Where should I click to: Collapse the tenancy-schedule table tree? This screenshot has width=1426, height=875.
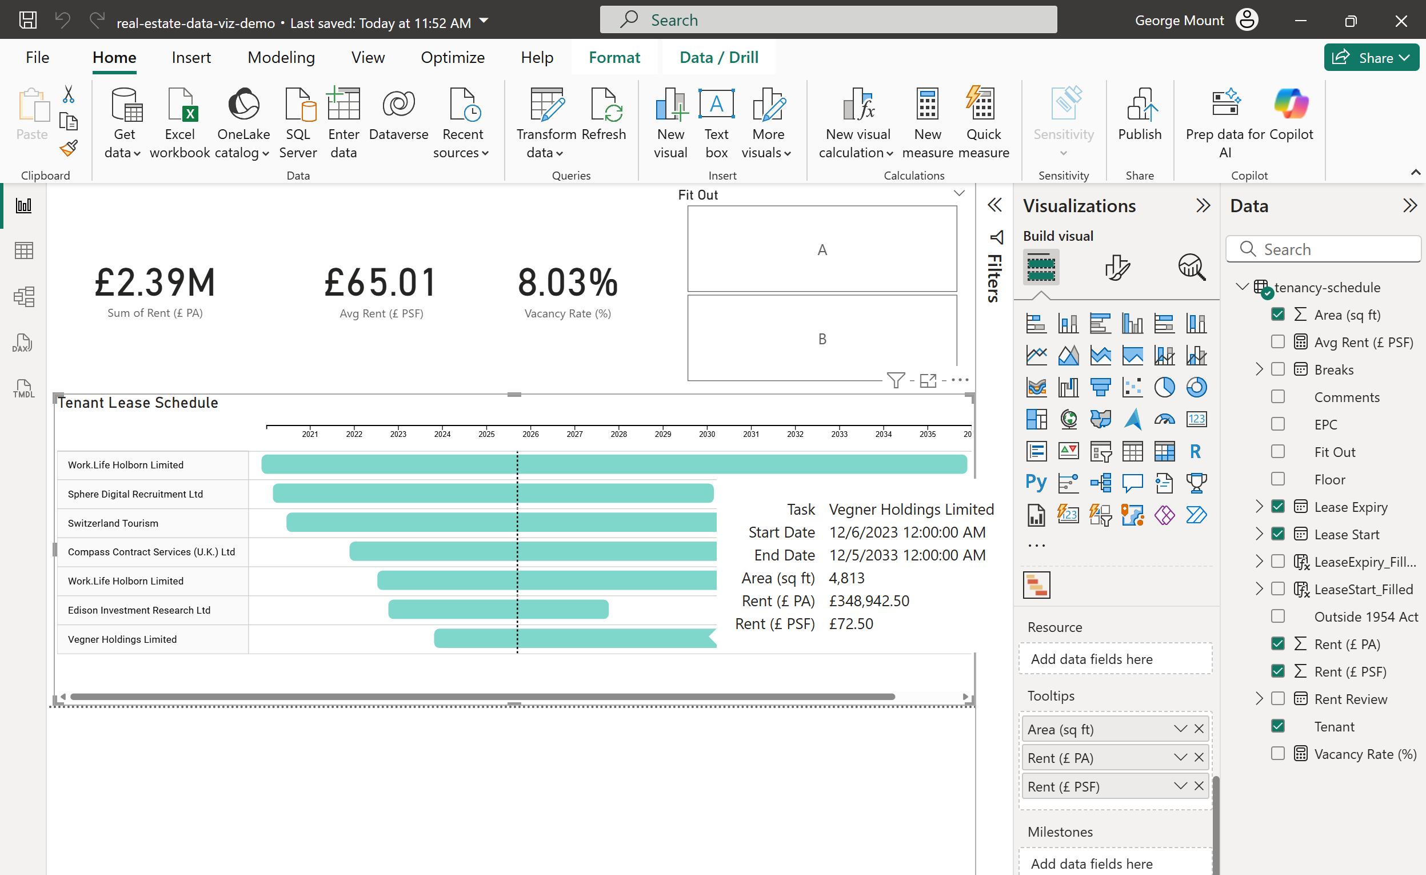click(1241, 287)
